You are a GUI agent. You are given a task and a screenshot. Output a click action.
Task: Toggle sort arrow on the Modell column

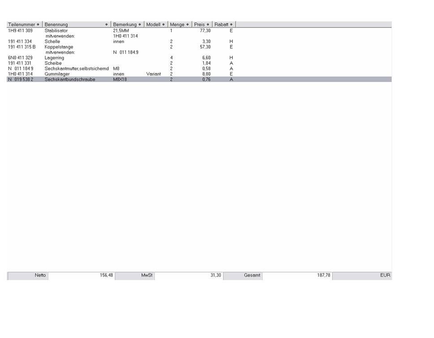163,25
